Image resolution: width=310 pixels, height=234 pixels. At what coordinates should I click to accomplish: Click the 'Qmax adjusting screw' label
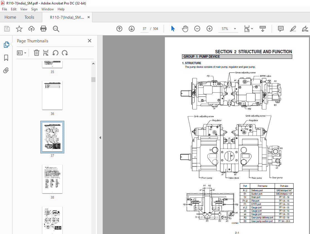pyautogui.click(x=245, y=73)
